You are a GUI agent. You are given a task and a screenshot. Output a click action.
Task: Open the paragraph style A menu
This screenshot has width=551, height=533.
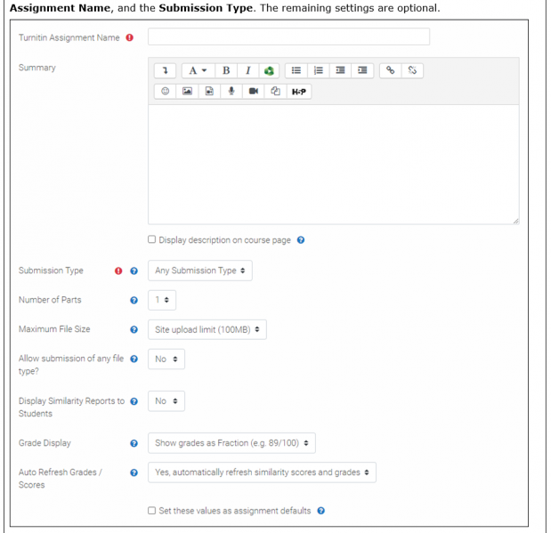tap(198, 70)
